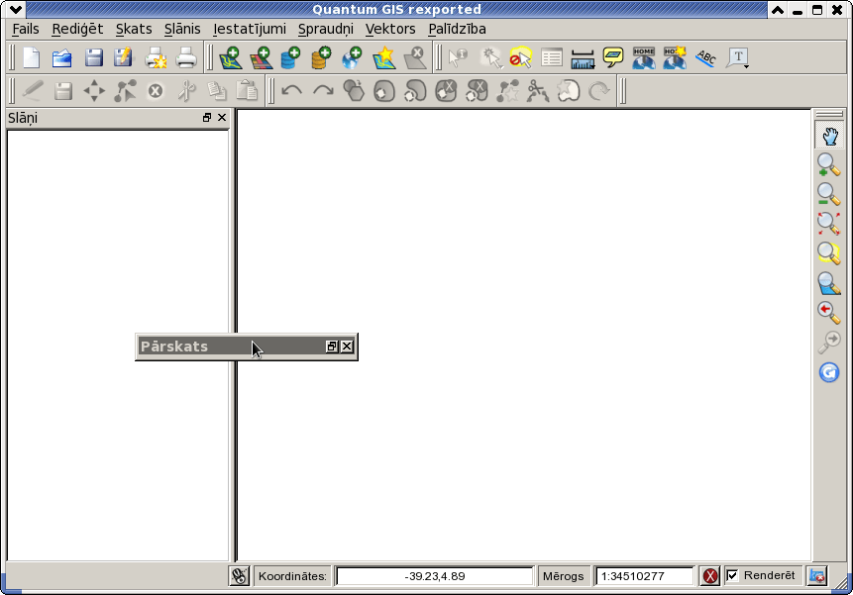Activate the Pan Map hand tool
The width and height of the screenshot is (853, 595).
(829, 136)
